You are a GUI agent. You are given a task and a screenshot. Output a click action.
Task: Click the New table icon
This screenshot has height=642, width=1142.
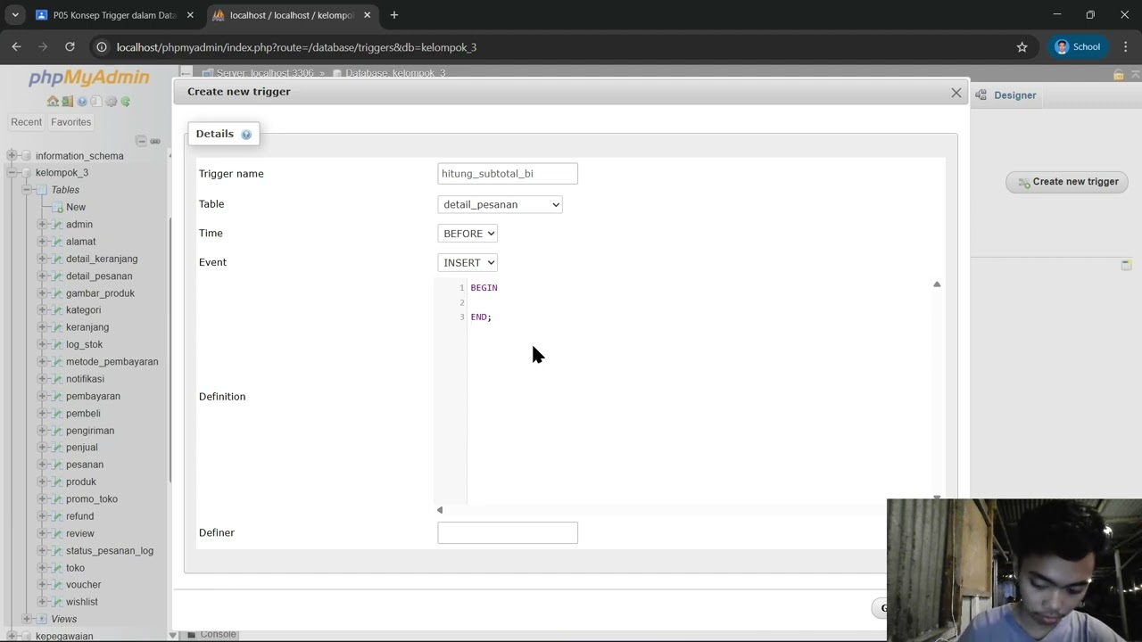coord(58,207)
